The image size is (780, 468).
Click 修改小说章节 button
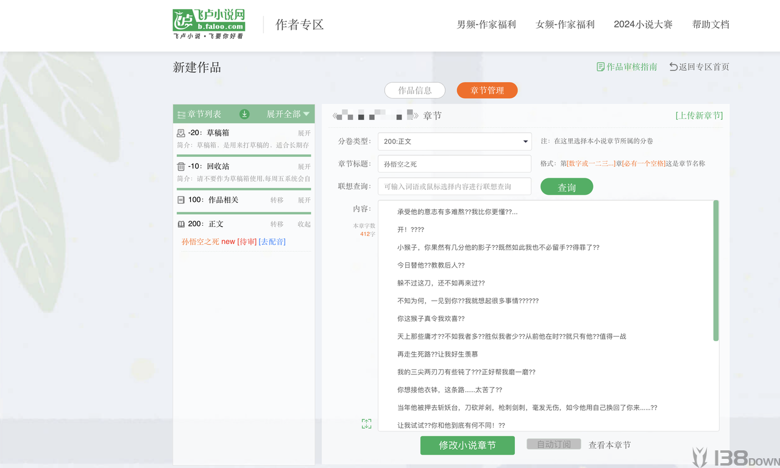[467, 445]
